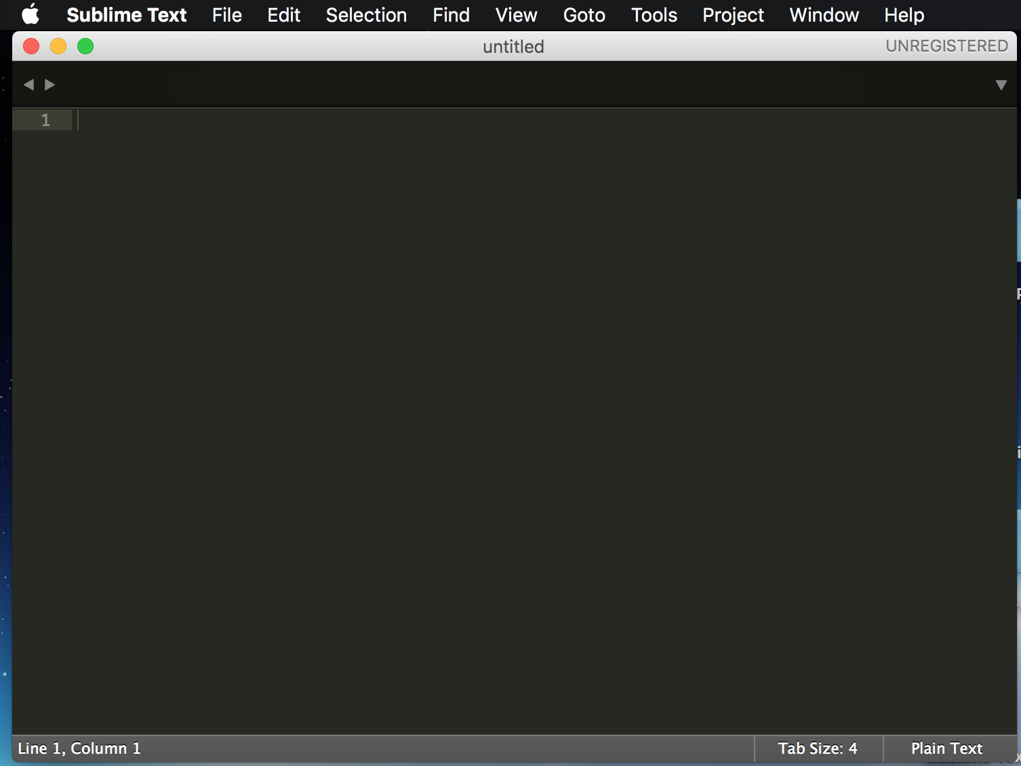Maximize the window with green button
1021x766 pixels.
[x=85, y=46]
